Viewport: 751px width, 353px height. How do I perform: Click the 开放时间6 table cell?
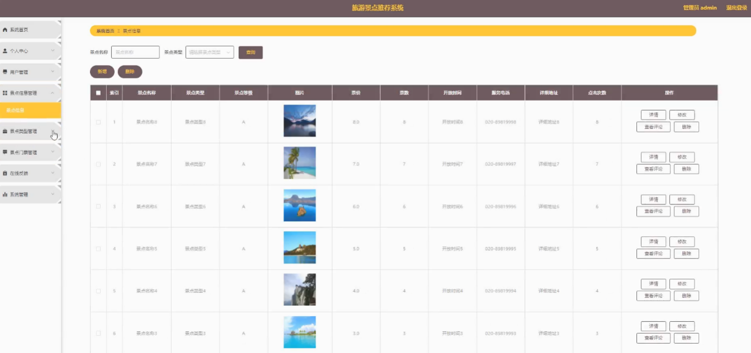point(452,207)
